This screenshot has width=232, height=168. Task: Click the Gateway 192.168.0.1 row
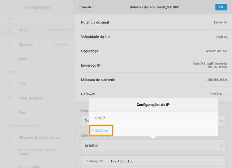coord(154,94)
